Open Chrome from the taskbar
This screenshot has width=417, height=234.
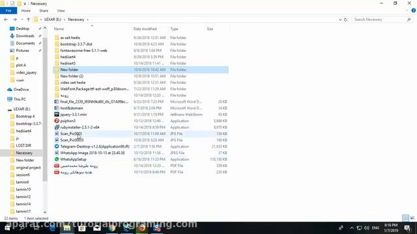[112, 228]
